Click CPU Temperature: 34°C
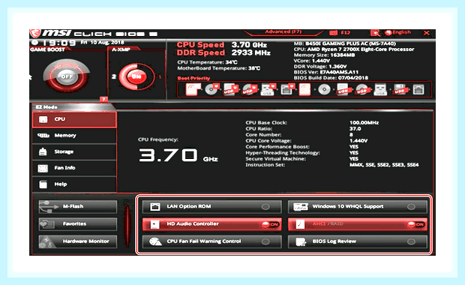 [207, 62]
